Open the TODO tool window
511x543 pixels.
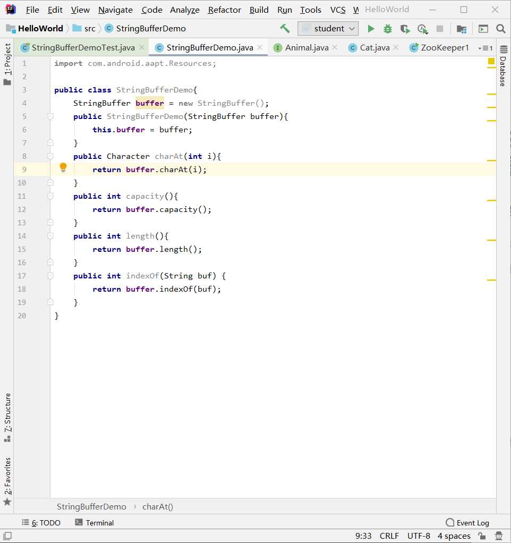click(x=41, y=523)
